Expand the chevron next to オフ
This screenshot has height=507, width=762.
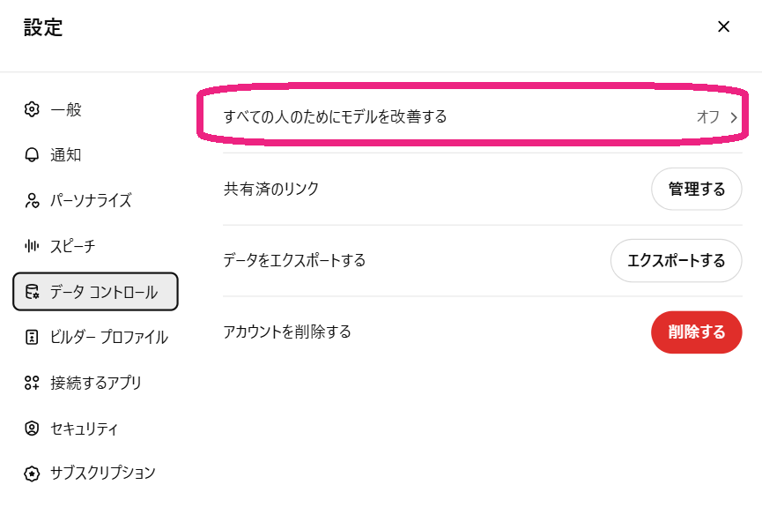click(733, 117)
